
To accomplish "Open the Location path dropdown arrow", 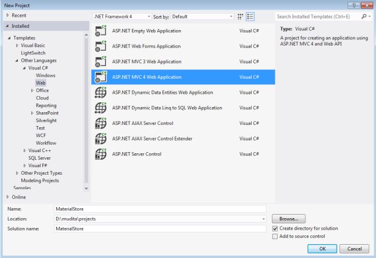I will click(264, 219).
